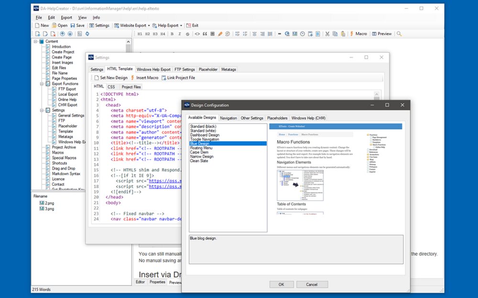Confirm Design Configuration with OK
478x298 pixels.
coord(282,285)
